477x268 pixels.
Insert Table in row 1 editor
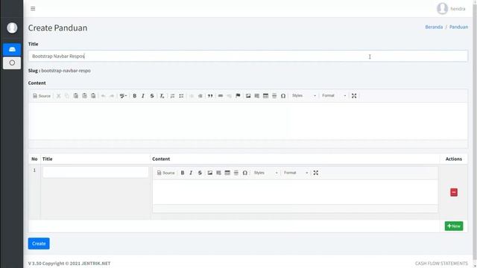tap(227, 173)
